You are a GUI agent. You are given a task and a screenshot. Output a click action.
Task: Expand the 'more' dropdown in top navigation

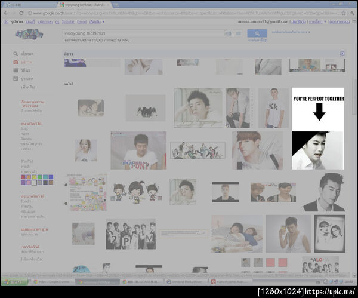coord(97,21)
